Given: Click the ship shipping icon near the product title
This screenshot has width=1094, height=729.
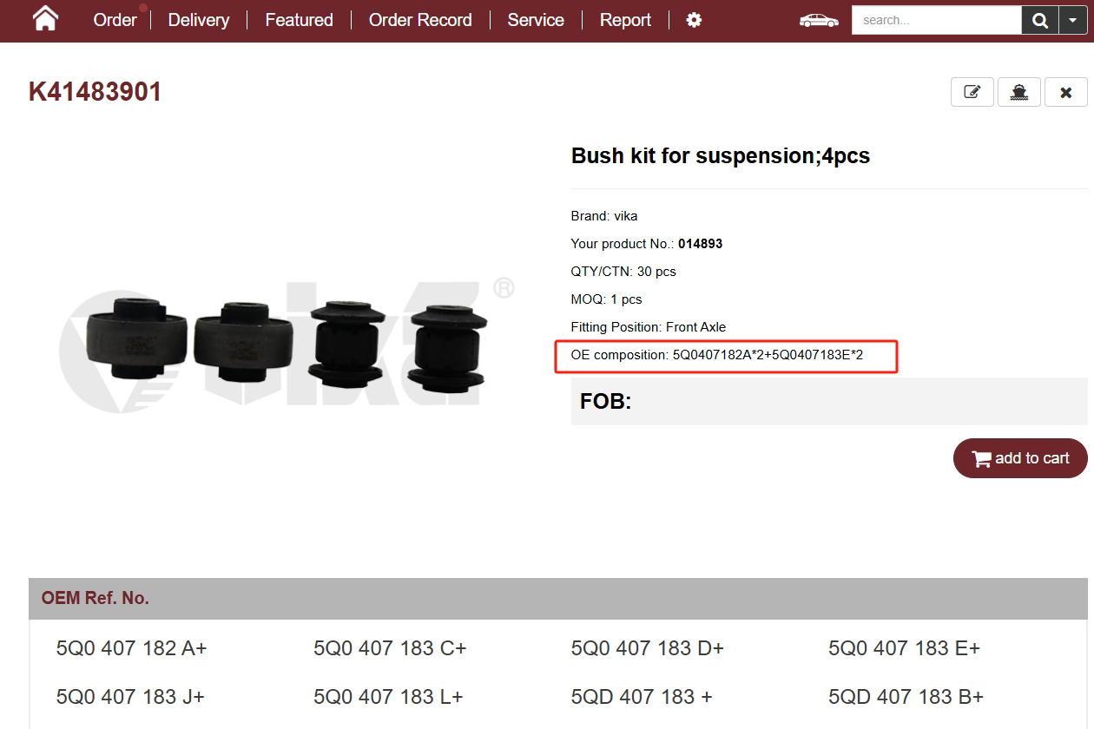Looking at the screenshot, I should tap(1018, 91).
